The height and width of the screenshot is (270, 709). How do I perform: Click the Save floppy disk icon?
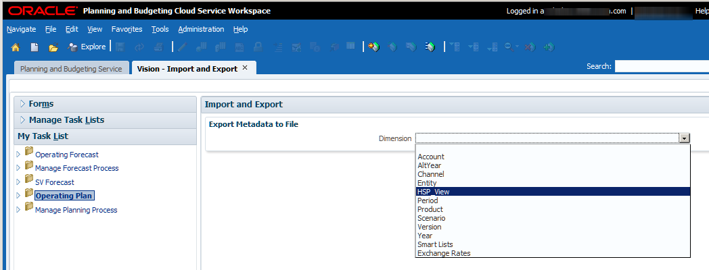(x=120, y=47)
